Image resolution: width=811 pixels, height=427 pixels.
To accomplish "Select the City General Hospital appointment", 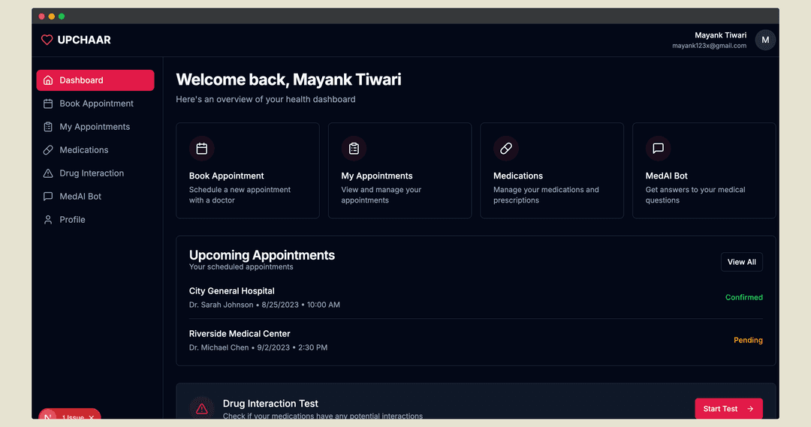I will click(x=232, y=291).
